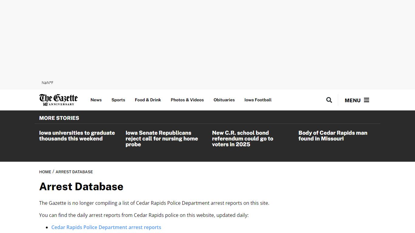This screenshot has height=233, width=415.
Task: Click the 'daily arrest reports... updated daily' paragraph
Action: click(144, 215)
